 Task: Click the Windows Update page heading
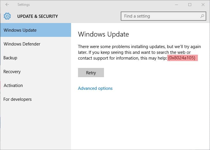click(103, 35)
